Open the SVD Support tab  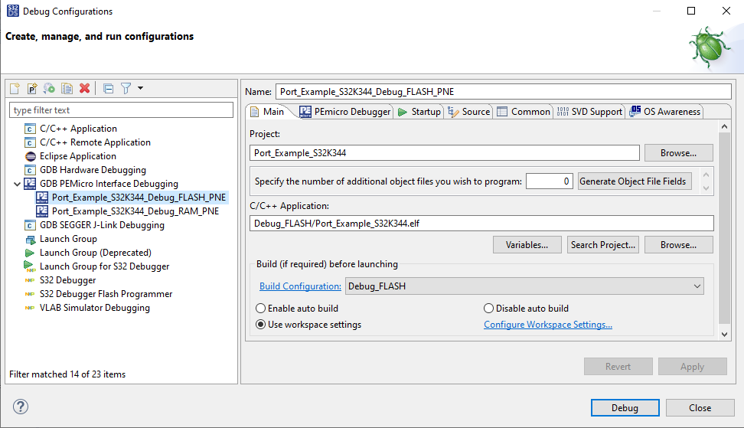coord(589,112)
